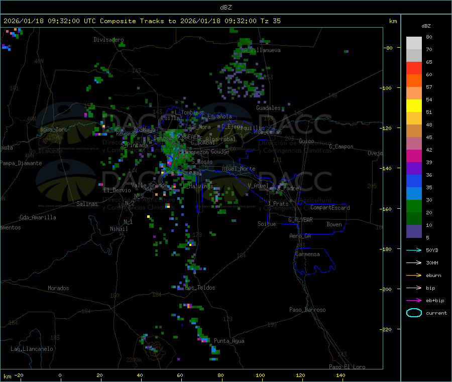Click the Morados place label
Screen dimensions: 452x382
[x=58, y=288]
